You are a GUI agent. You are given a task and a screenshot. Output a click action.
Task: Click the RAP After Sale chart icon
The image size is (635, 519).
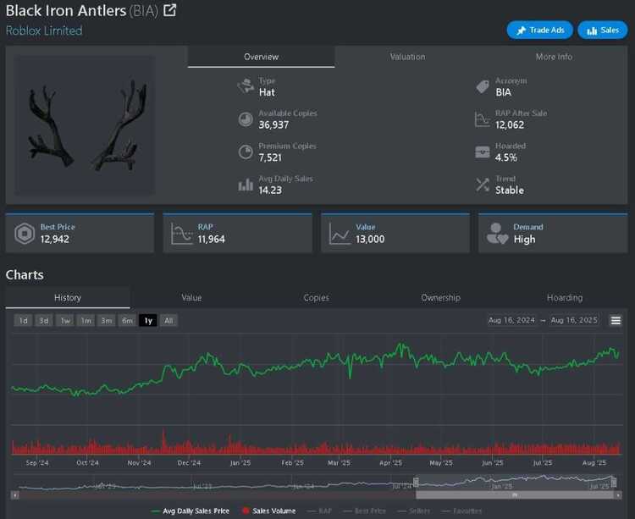pyautogui.click(x=483, y=119)
